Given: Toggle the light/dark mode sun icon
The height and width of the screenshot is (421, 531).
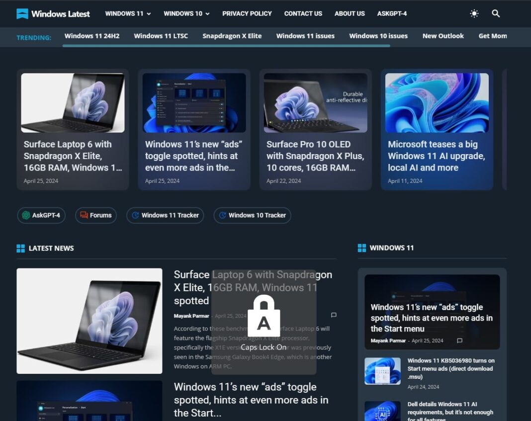Looking at the screenshot, I should click(474, 14).
